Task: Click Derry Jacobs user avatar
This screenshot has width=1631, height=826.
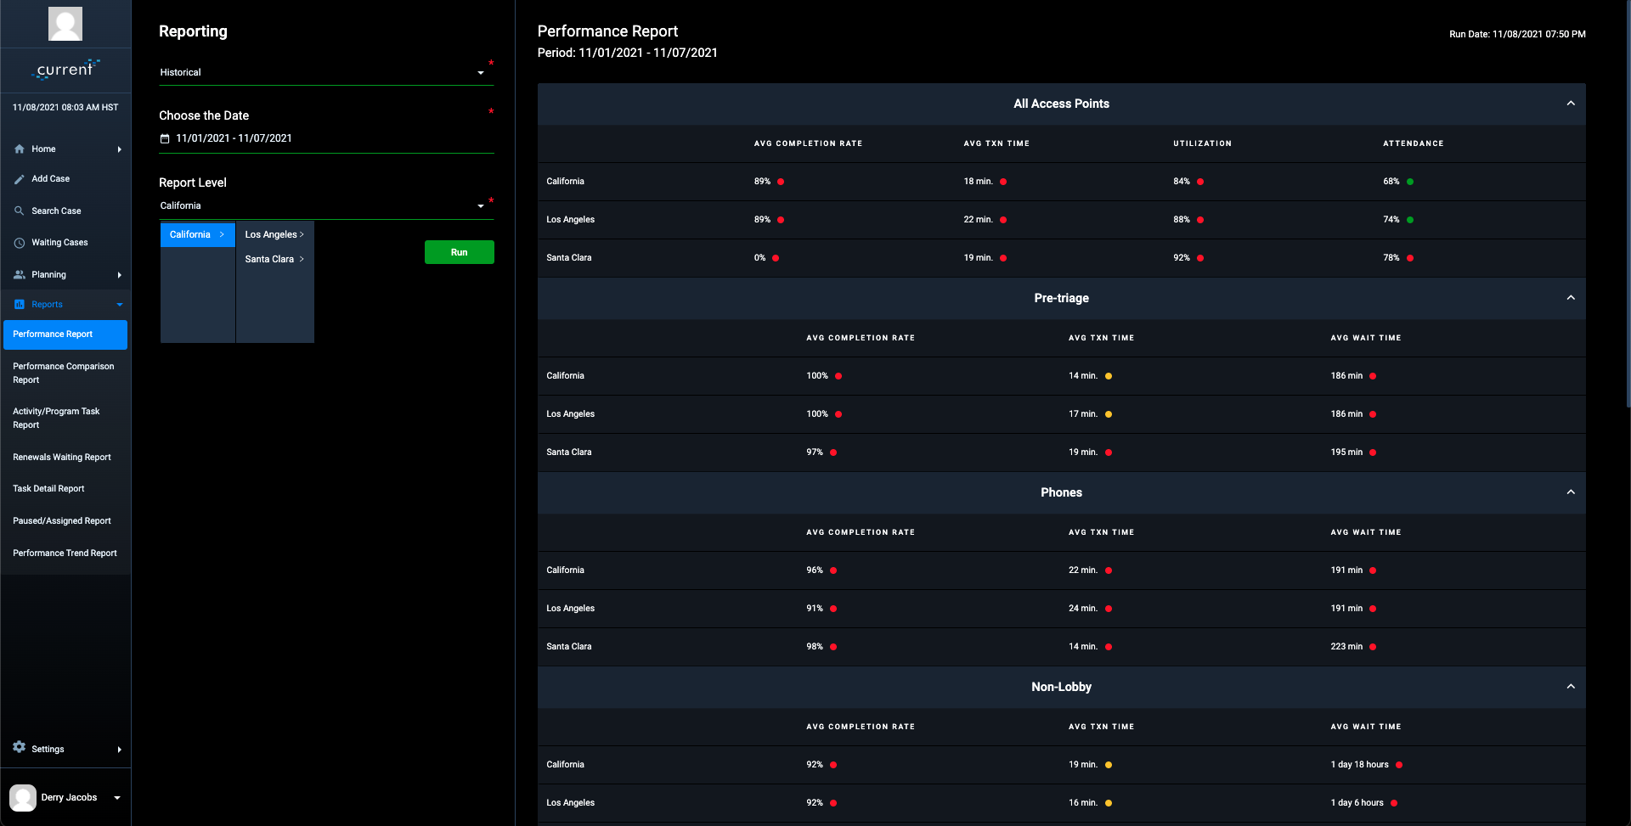Action: click(23, 798)
